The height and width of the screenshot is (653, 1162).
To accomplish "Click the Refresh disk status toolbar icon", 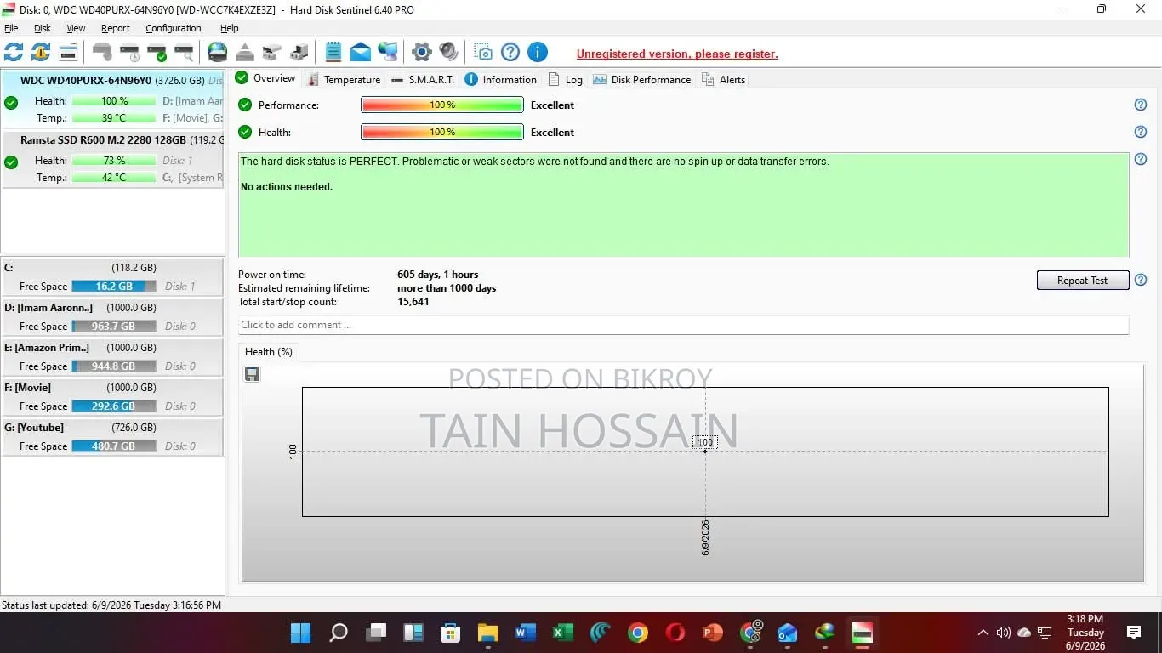I will tap(14, 52).
